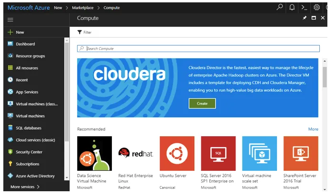
Task: Click the Security Center shield icon
Action: pyautogui.click(x=10, y=152)
